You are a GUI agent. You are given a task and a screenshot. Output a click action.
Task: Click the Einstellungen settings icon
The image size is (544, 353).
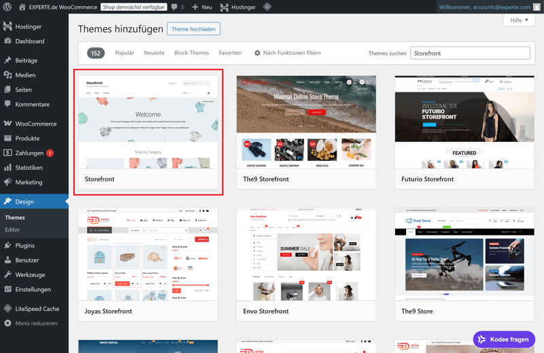(7, 289)
